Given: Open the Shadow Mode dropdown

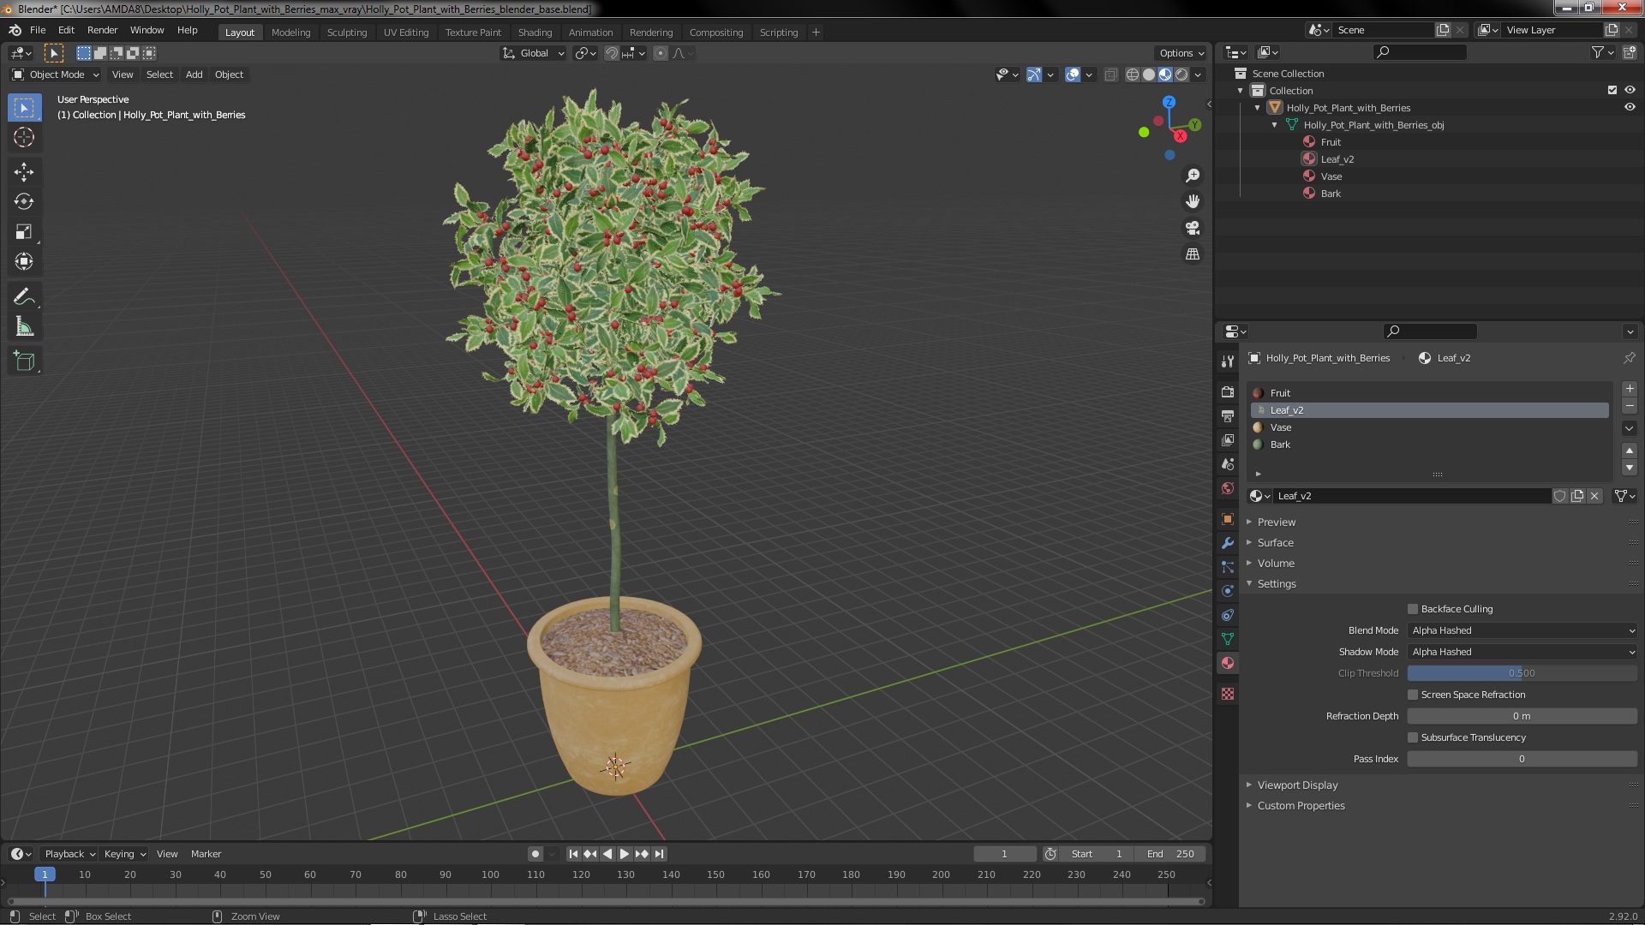Looking at the screenshot, I should click(1522, 652).
